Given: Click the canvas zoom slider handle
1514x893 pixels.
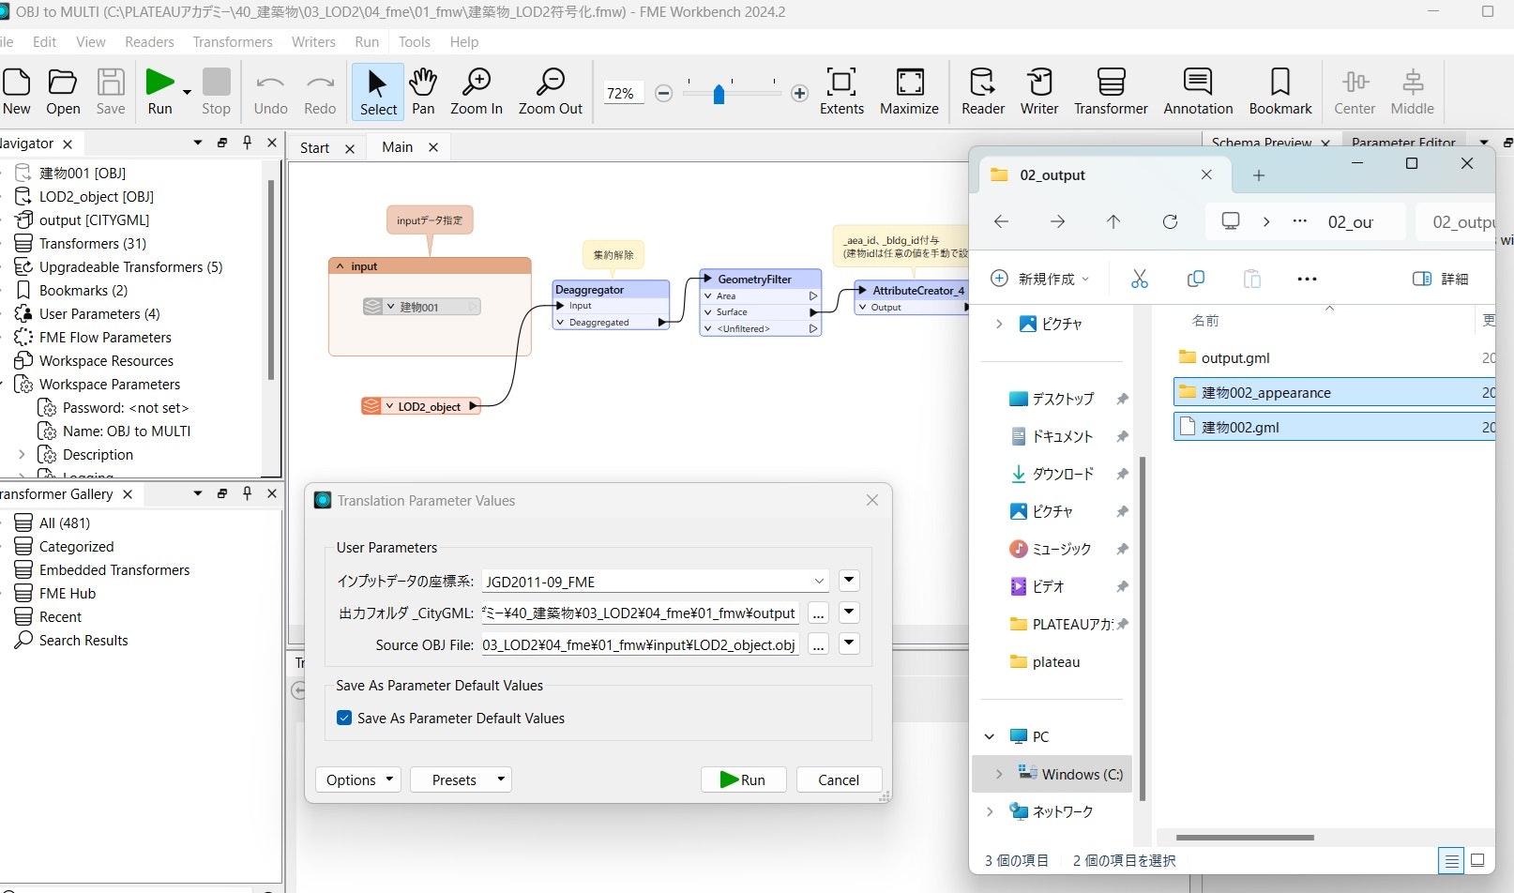Looking at the screenshot, I should click(x=719, y=94).
